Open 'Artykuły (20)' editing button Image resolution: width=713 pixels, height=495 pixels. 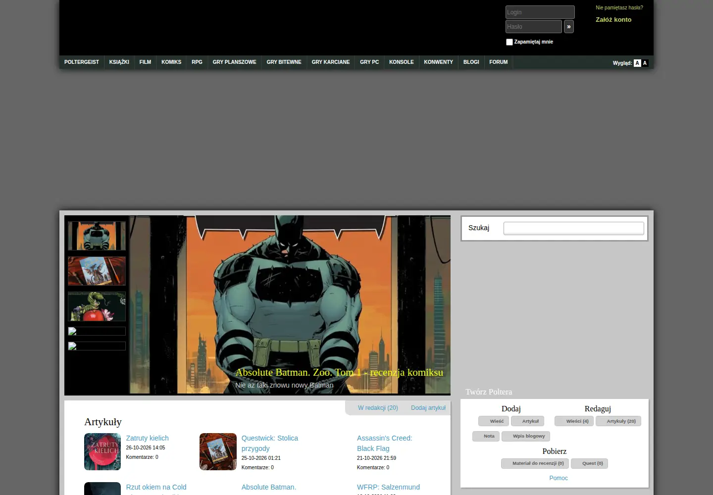619,421
